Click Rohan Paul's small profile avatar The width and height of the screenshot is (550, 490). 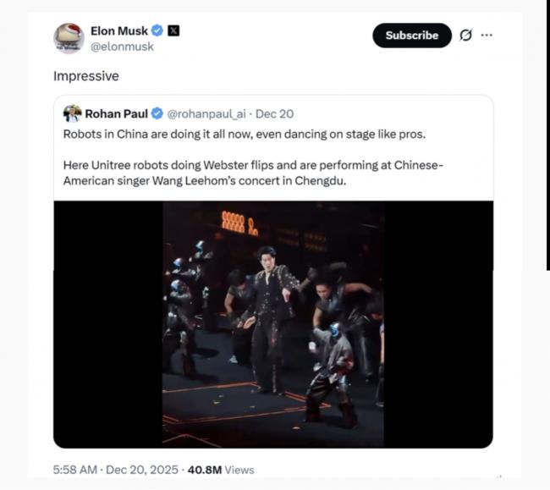click(72, 113)
